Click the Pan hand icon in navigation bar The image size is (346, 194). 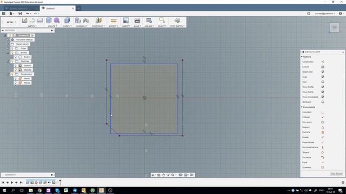point(163,175)
